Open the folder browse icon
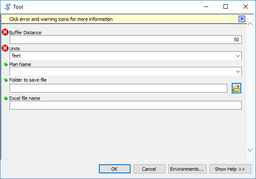 pyautogui.click(x=236, y=88)
